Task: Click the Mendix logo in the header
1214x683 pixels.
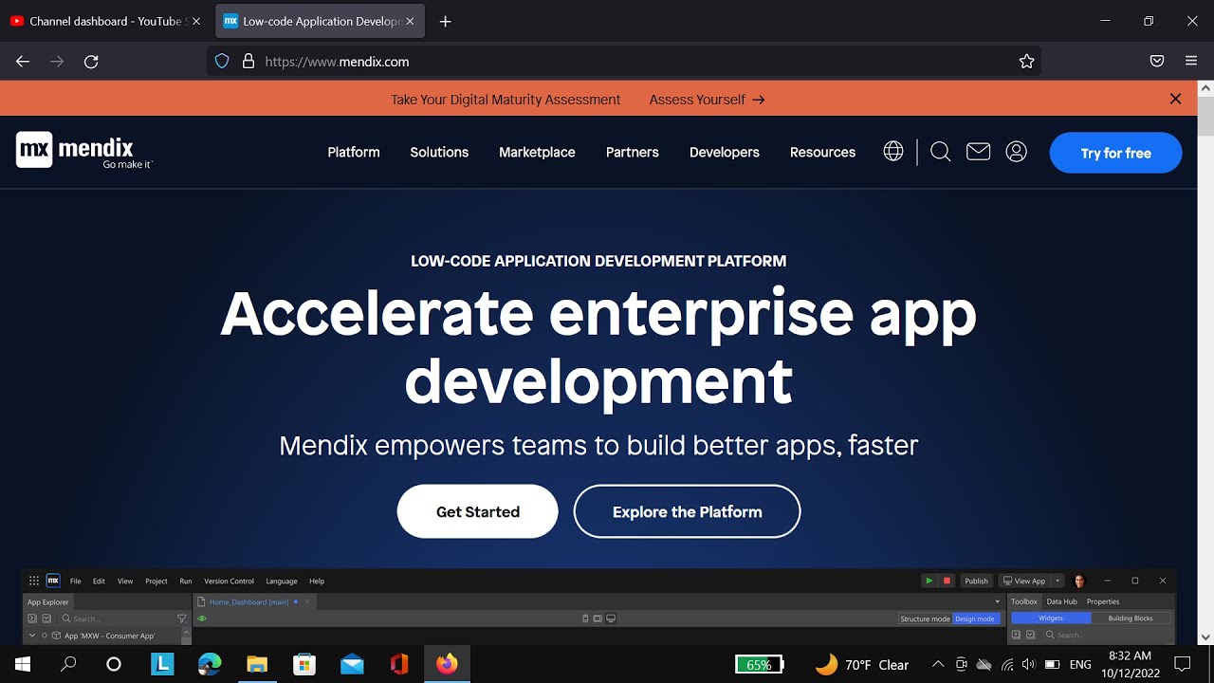Action: 84,151
